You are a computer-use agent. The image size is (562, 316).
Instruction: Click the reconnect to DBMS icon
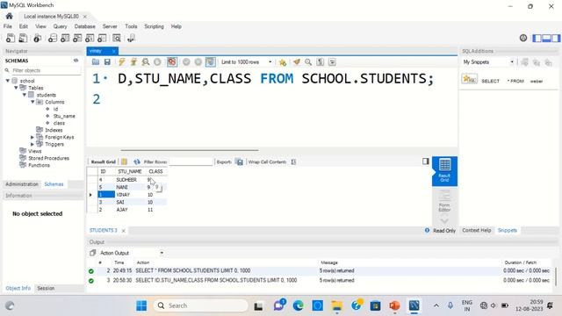tap(131, 38)
